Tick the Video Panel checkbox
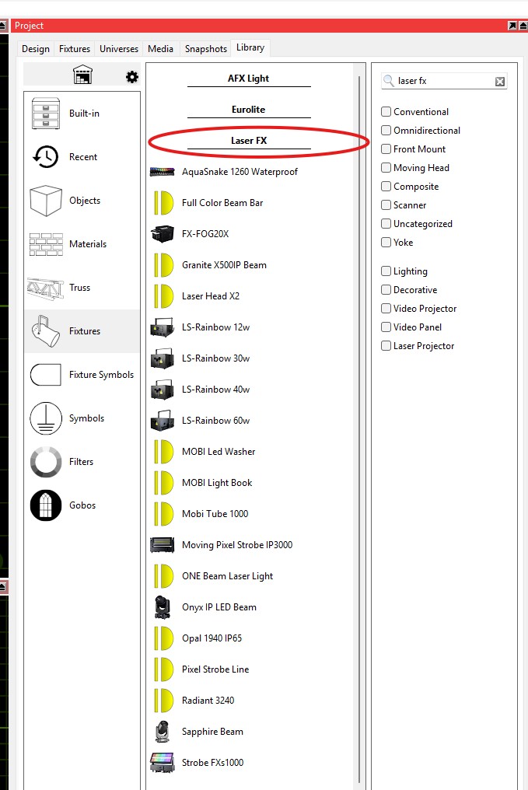The width and height of the screenshot is (528, 790). (x=386, y=327)
